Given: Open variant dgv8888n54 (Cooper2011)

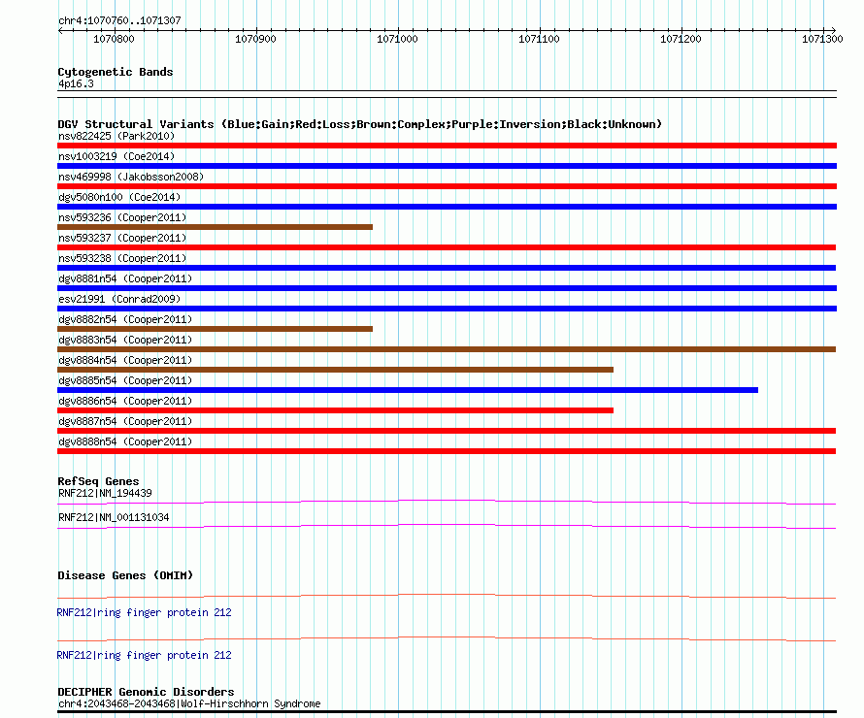Looking at the screenshot, I should 125,441.
